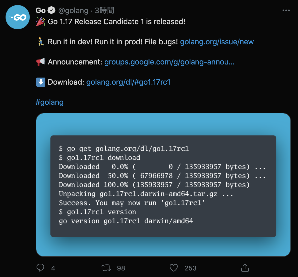Select the #golang hashtag

click(x=49, y=102)
